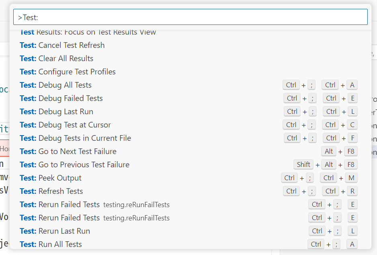The image size is (377, 255).
Task: Select Test: Peek Output command
Action: coord(190,178)
